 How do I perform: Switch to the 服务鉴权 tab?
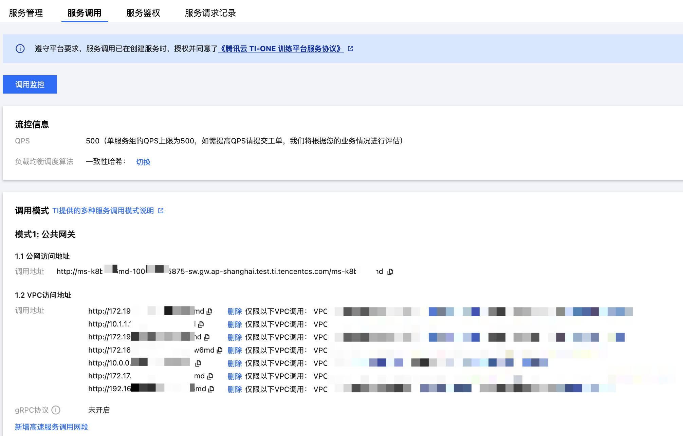pyautogui.click(x=143, y=13)
